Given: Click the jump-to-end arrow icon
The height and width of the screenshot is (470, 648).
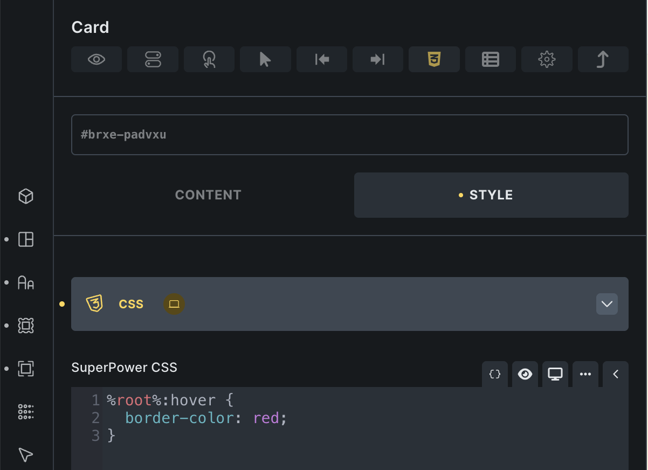Looking at the screenshot, I should (x=378, y=59).
